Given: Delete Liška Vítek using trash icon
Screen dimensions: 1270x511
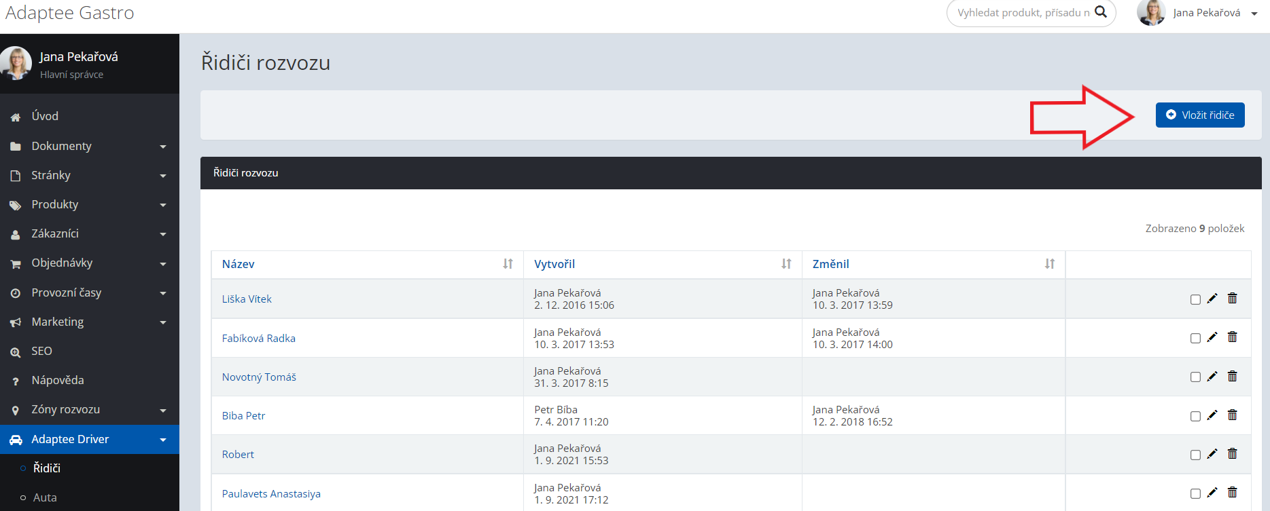Looking at the screenshot, I should coord(1233,299).
